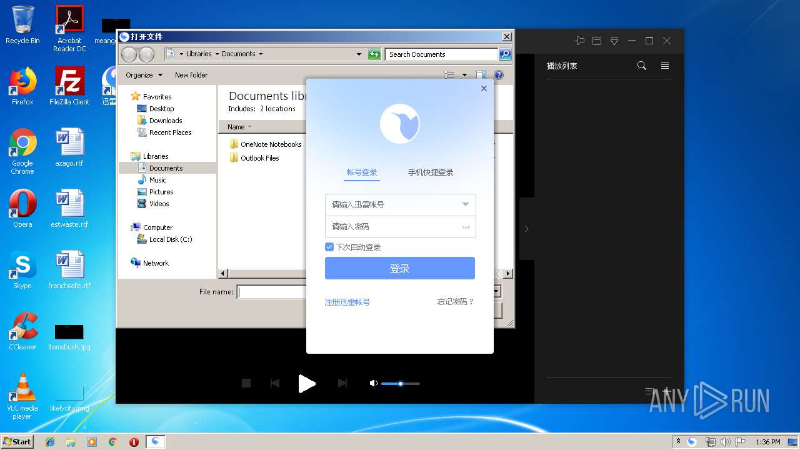Click File name input box
Viewport: 800px width, 450px height.
point(272,291)
